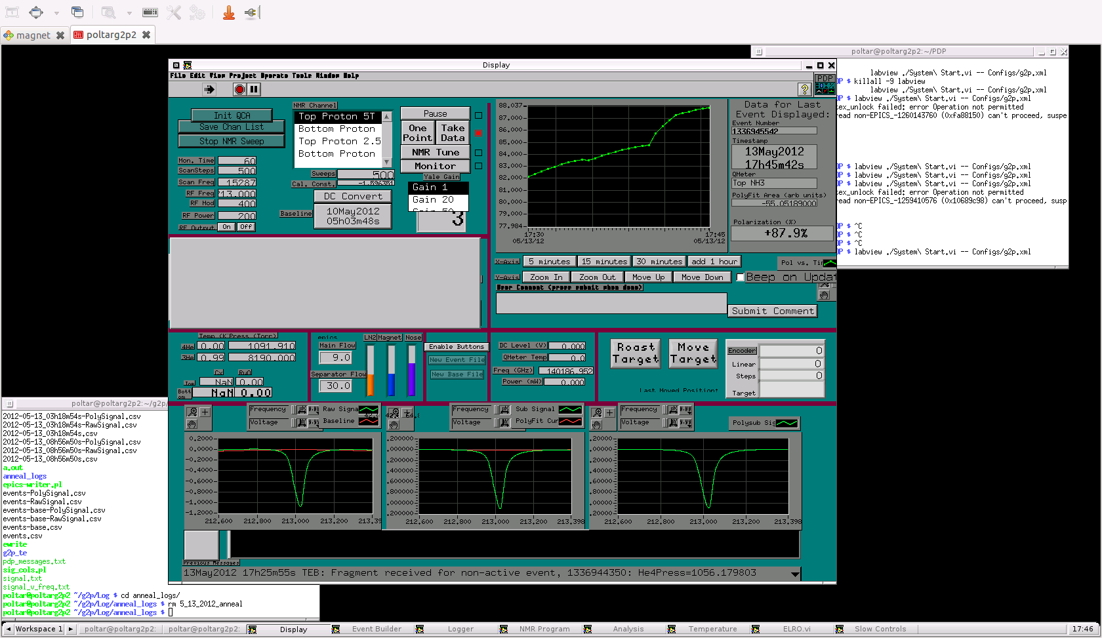Open the Edit menu in Display window
Screen dimensions: 1102x638
click(x=197, y=76)
